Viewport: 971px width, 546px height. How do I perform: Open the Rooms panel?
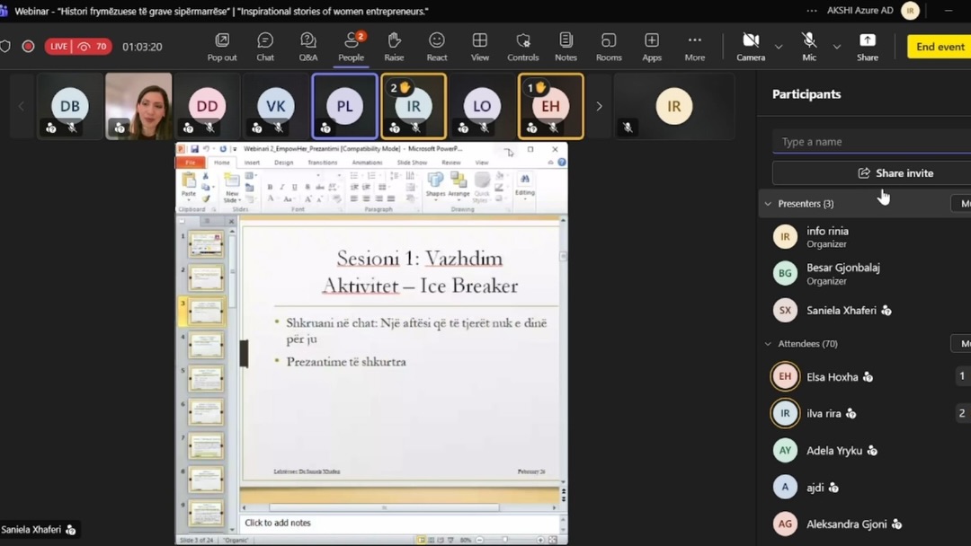[x=609, y=47]
